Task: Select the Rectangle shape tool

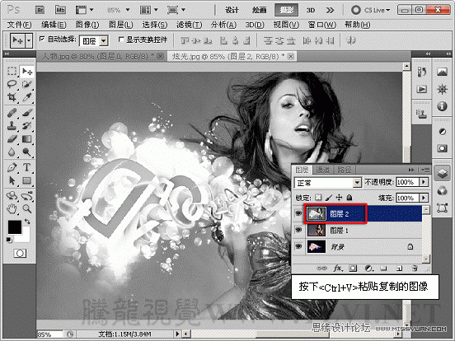Action: point(27,180)
